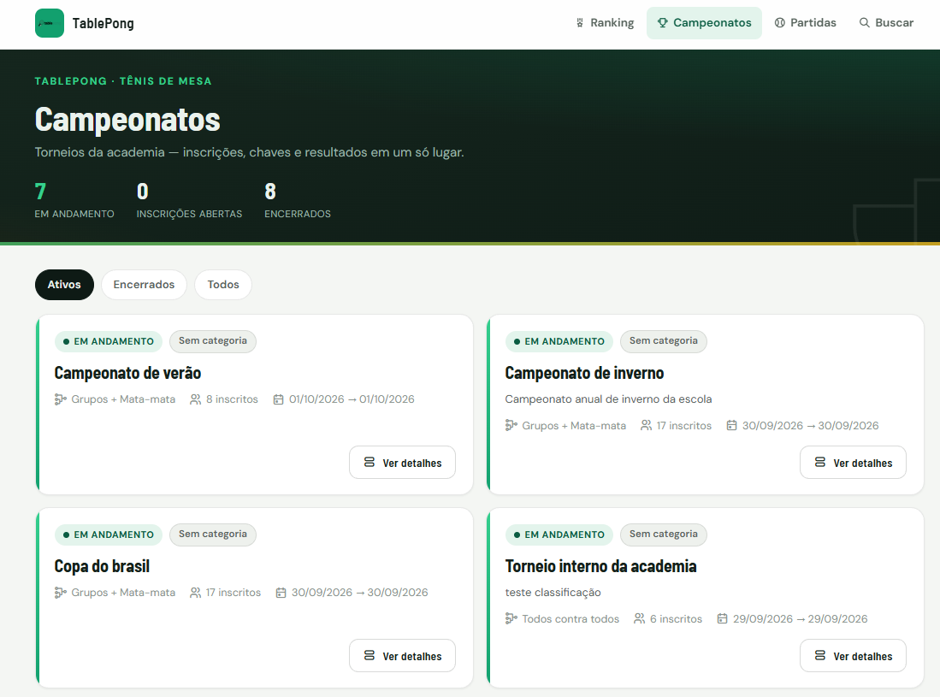Click the 7 Em andamento counter
Screen dimensions: 940x697
pyautogui.click(x=74, y=201)
